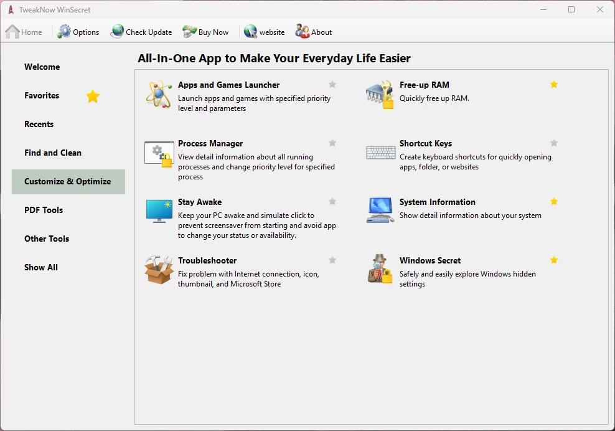The height and width of the screenshot is (431, 615).
Task: Open the Troubleshooter title link
Action: coord(207,260)
